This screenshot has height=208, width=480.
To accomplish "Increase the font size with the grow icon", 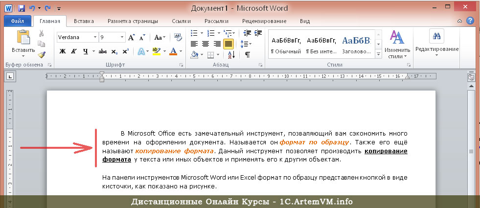I will (131, 37).
